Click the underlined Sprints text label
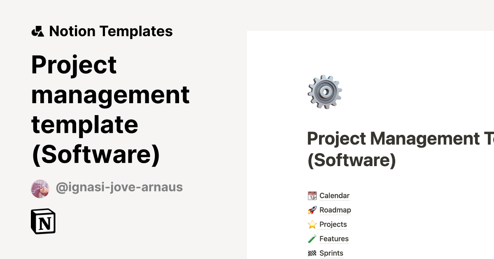494x259 pixels. (331, 252)
